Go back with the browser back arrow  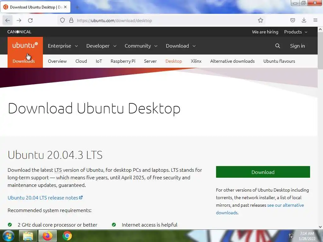[x=8, y=20]
